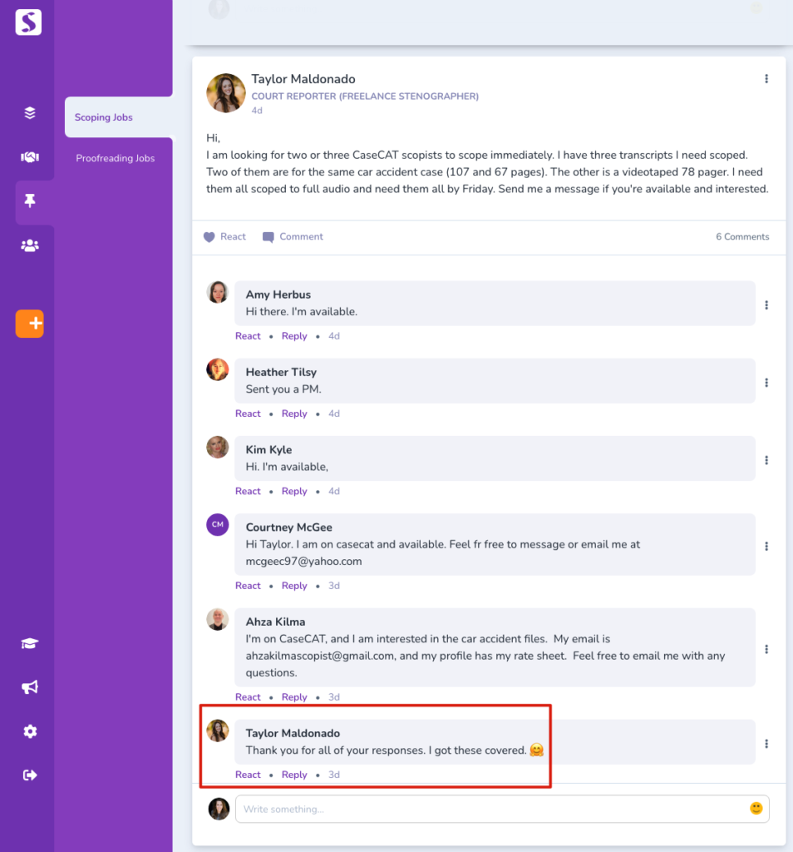
Task: Open Courtney McGee's CM initials avatar
Action: [218, 525]
